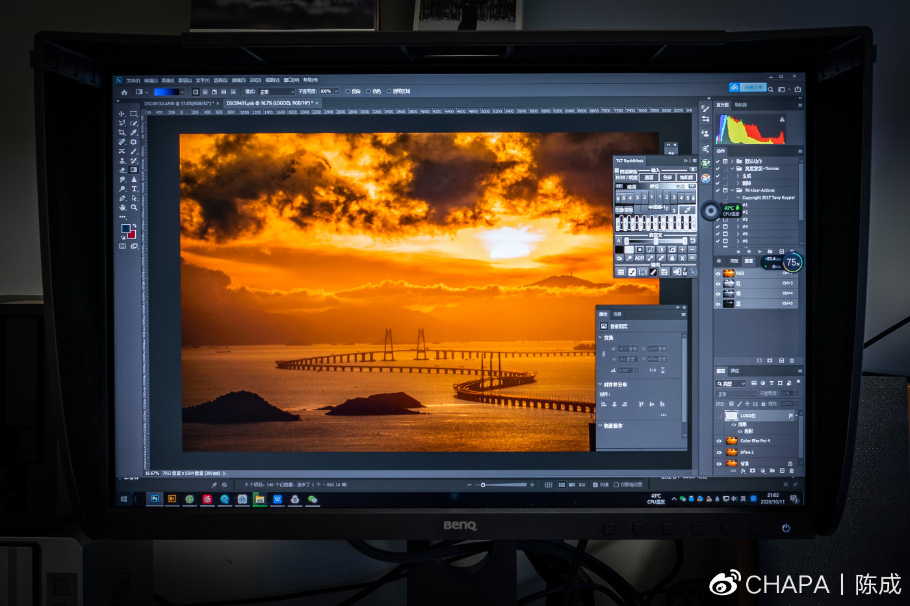Expand the 默认动作 action folder
Screen dimensions: 910x606
pos(732,161)
